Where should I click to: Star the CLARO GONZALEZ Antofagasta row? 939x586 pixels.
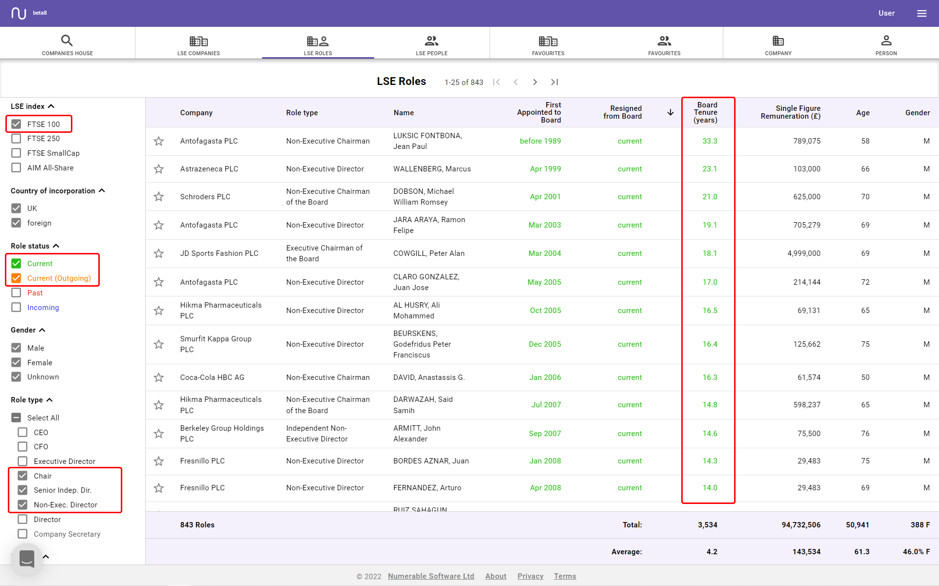pos(158,282)
